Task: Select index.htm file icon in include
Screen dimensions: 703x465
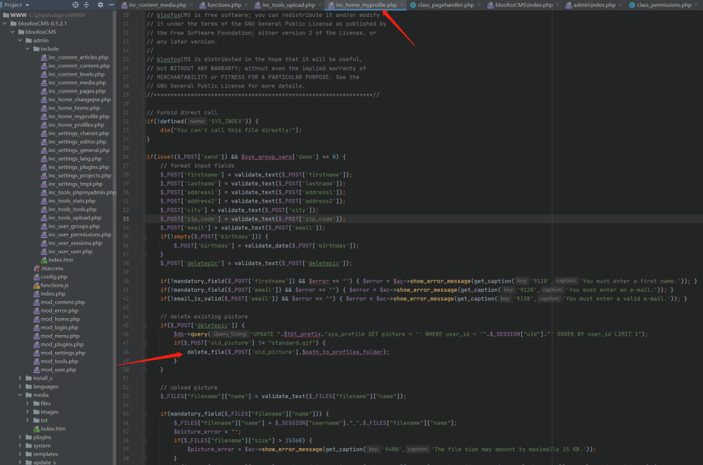Action: (x=44, y=260)
